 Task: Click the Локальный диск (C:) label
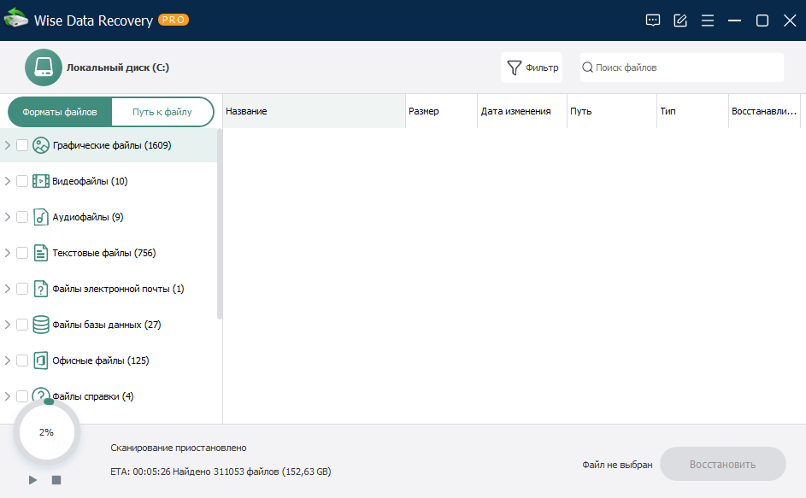(118, 67)
